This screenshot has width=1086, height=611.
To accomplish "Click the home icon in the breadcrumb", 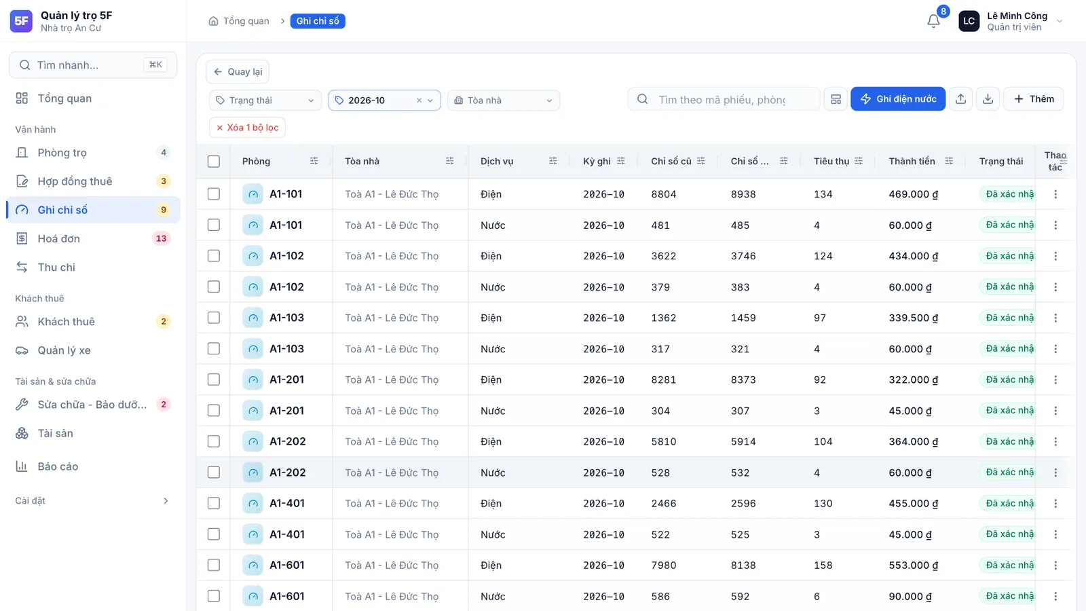I will pos(213,21).
